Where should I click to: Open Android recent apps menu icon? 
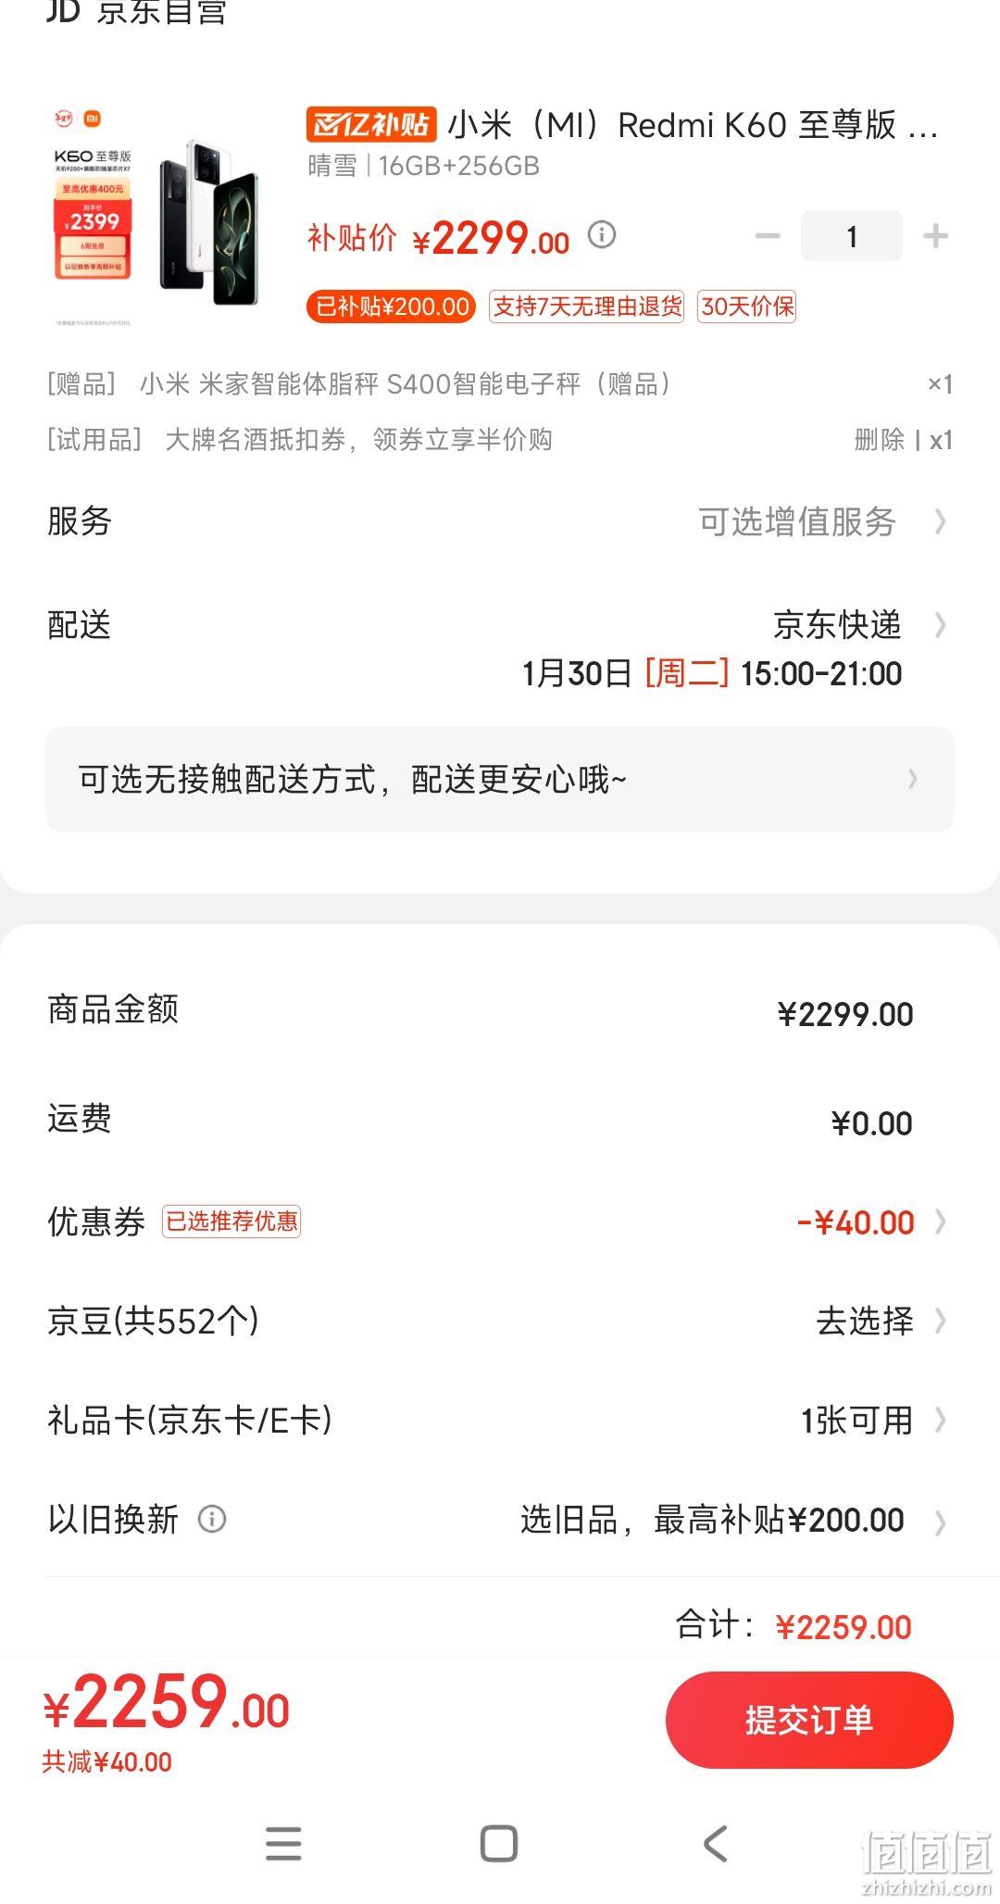pos(283,1844)
